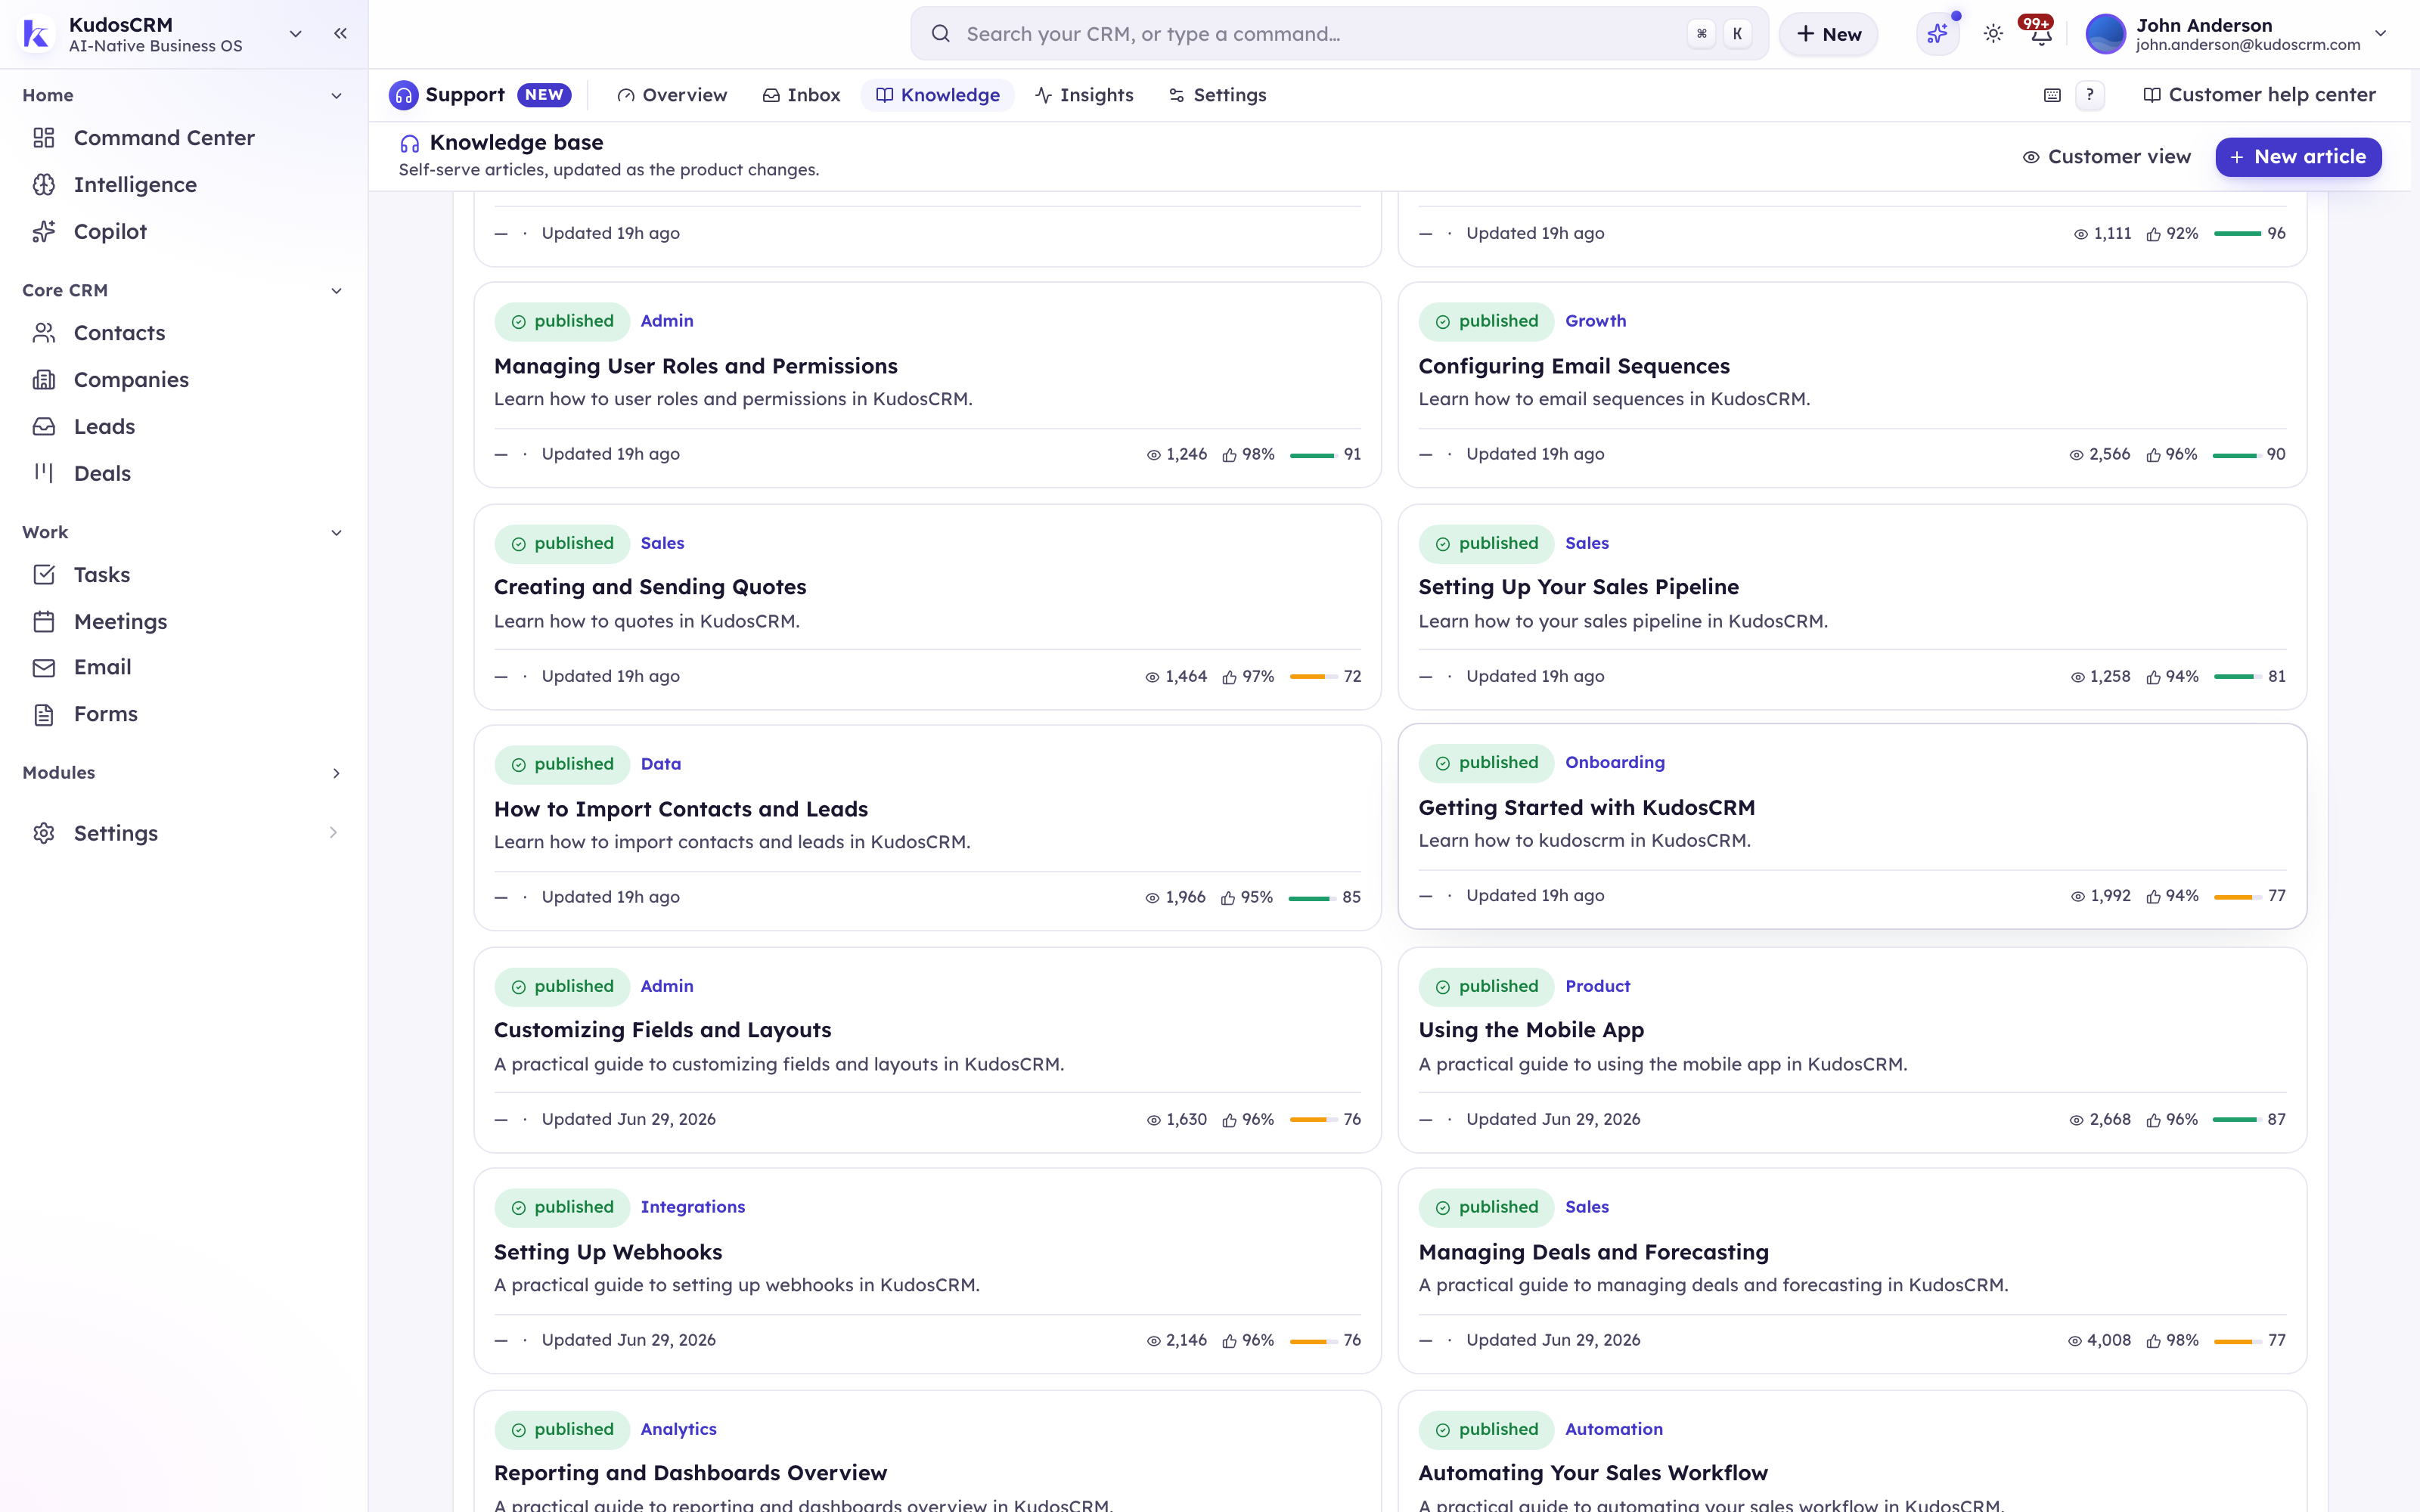Click the quality bar on How to Import Contacts
The image size is (2420, 1512).
(x=1311, y=898)
